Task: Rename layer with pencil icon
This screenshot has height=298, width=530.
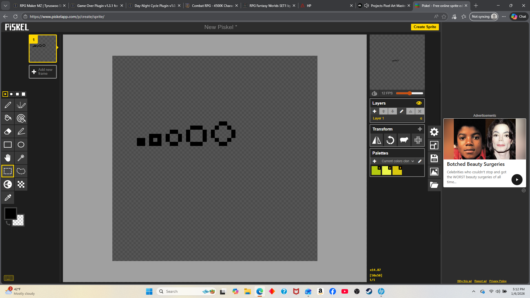Action: (402, 111)
